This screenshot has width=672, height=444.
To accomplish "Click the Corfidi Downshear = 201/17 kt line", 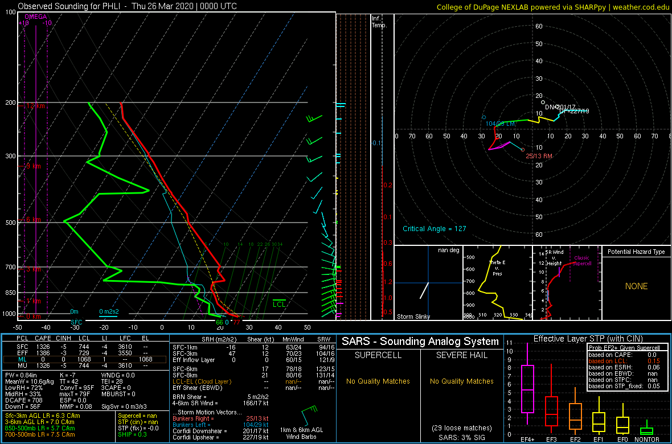I will (220, 431).
